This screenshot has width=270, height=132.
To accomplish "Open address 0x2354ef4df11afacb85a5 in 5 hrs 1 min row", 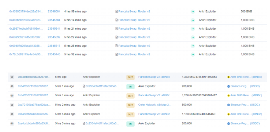I will pyautogui.click(x=102, y=86).
